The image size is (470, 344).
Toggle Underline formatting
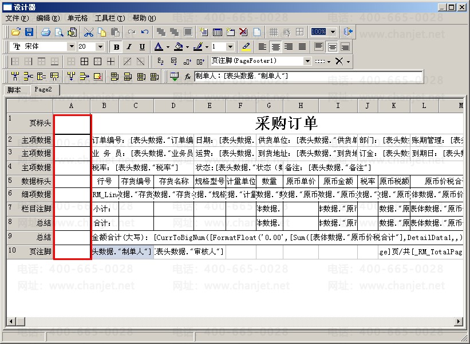tap(142, 47)
